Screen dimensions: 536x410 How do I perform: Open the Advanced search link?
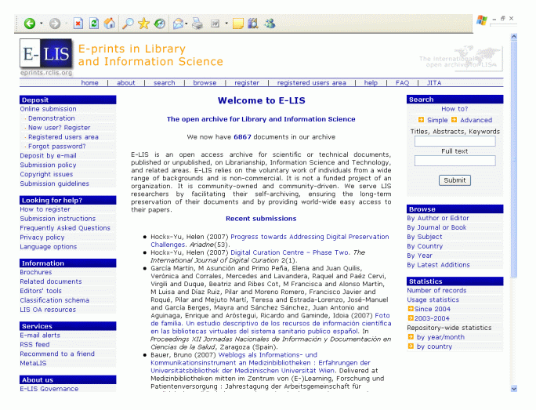[x=476, y=120]
